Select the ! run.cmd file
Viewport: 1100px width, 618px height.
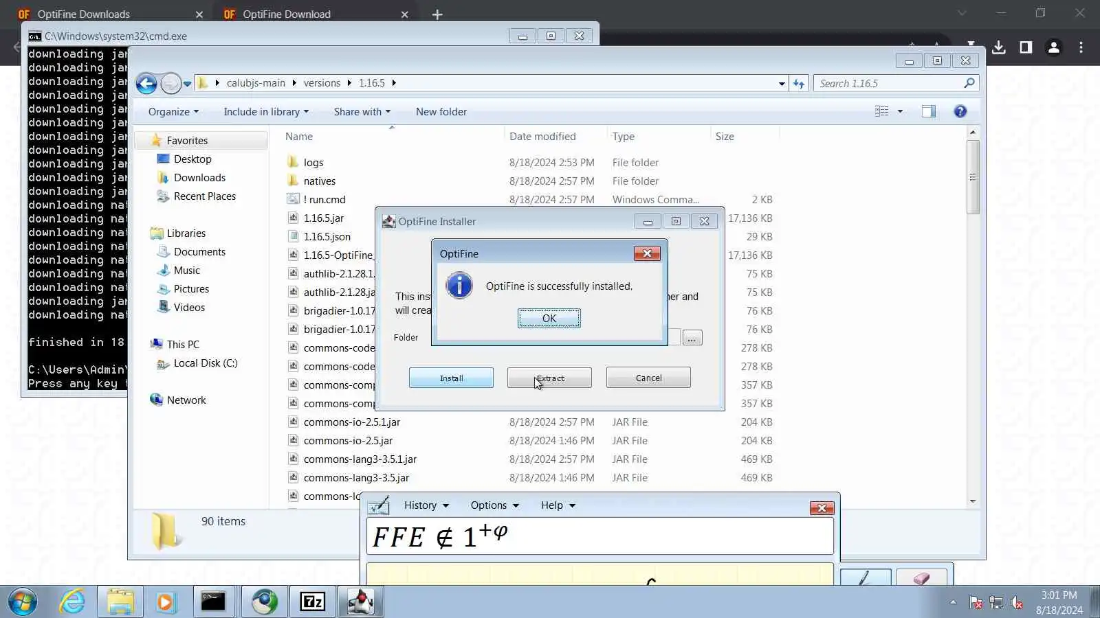coord(324,199)
